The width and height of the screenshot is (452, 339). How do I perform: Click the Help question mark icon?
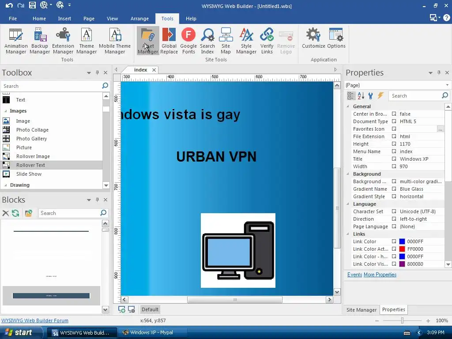pyautogui.click(x=447, y=18)
